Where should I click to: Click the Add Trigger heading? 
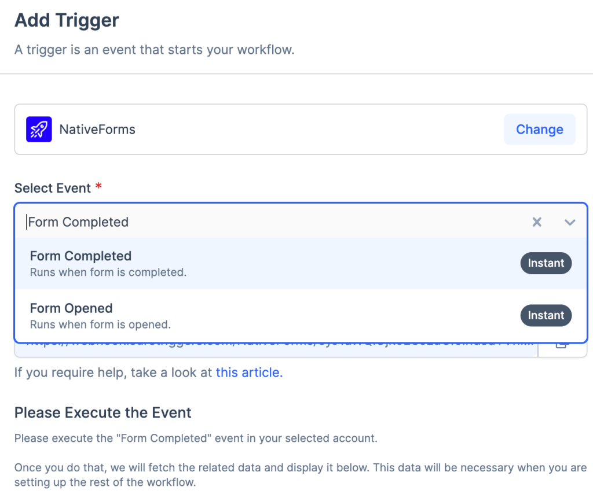(67, 20)
